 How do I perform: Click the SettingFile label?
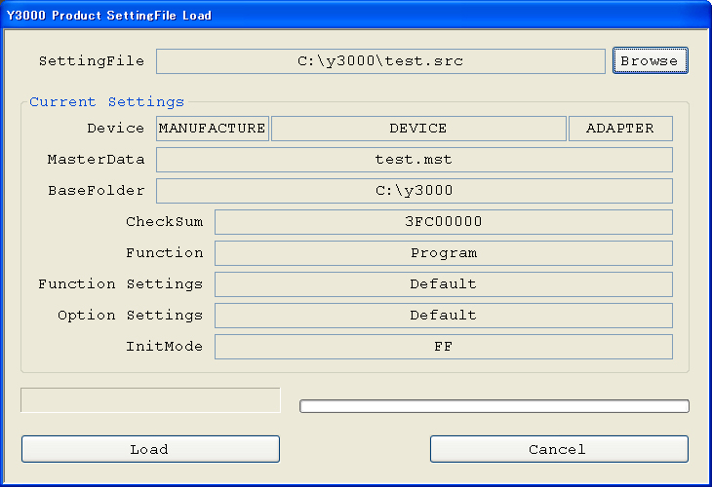(x=92, y=60)
